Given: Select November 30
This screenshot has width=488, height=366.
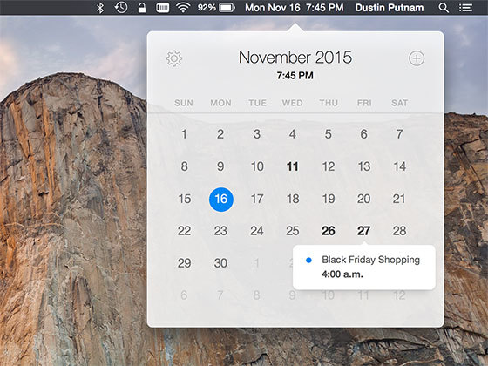Looking at the screenshot, I should click(220, 263).
